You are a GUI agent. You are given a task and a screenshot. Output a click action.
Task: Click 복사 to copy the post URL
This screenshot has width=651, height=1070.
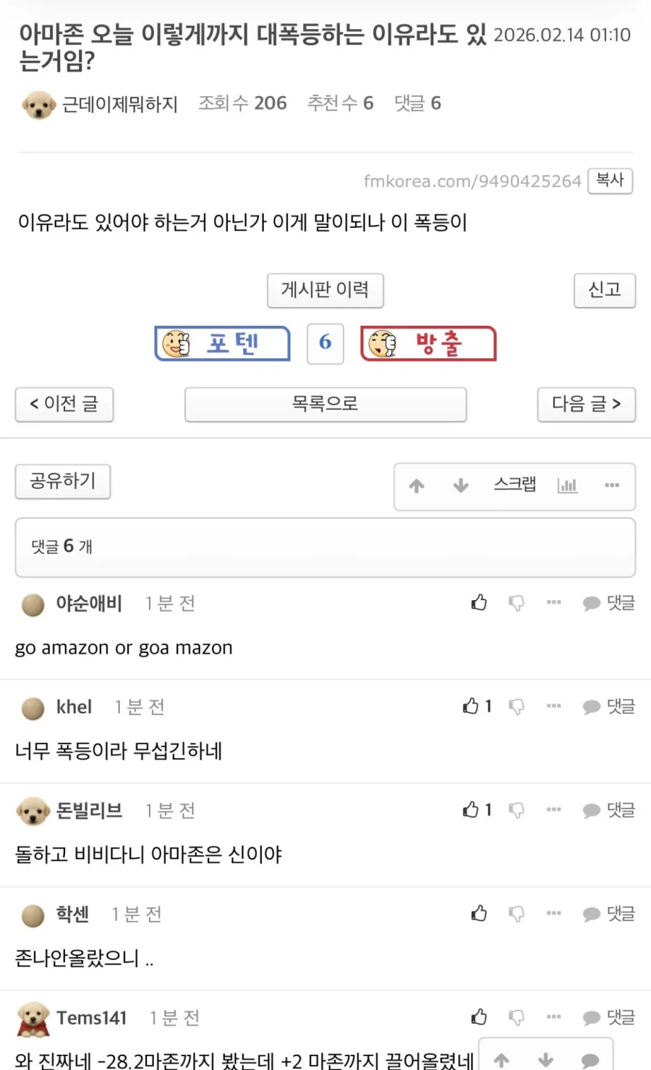coord(610,180)
